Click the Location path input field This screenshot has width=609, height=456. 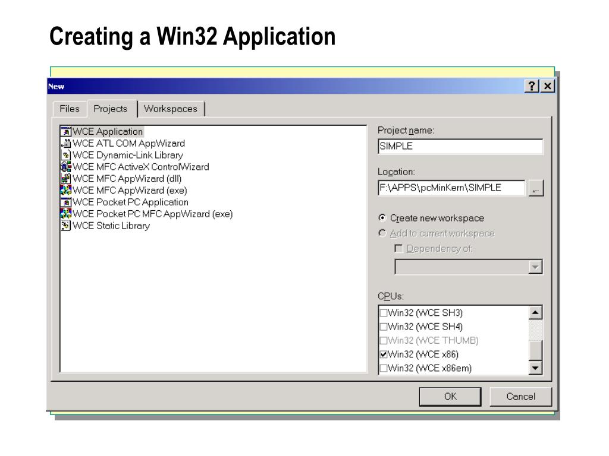[452, 188]
